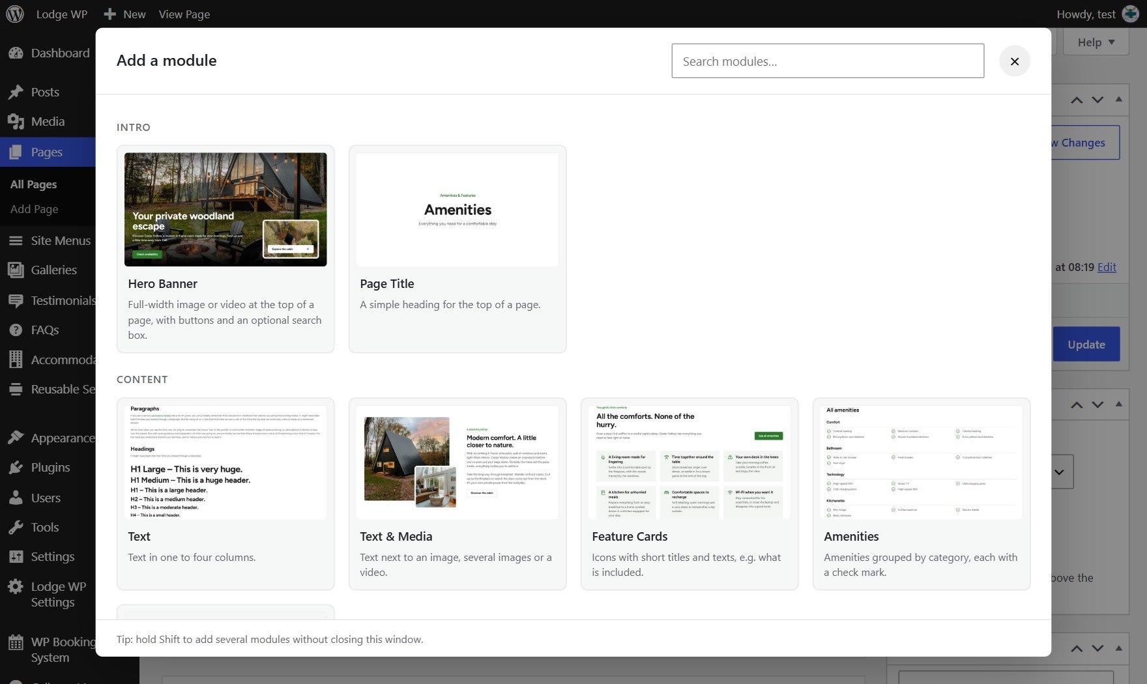Image resolution: width=1147 pixels, height=684 pixels.
Task: Open the Help dropdown tab
Action: click(x=1096, y=42)
